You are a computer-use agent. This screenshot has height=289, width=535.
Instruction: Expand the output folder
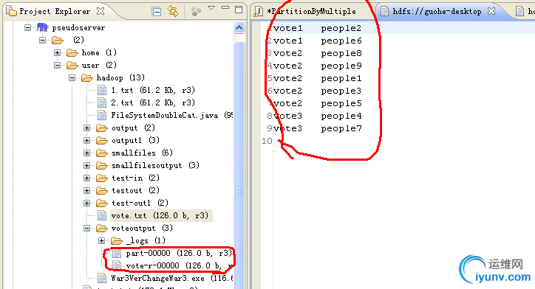click(87, 128)
